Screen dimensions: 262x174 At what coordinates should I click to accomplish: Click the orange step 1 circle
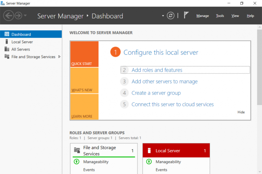point(115,52)
